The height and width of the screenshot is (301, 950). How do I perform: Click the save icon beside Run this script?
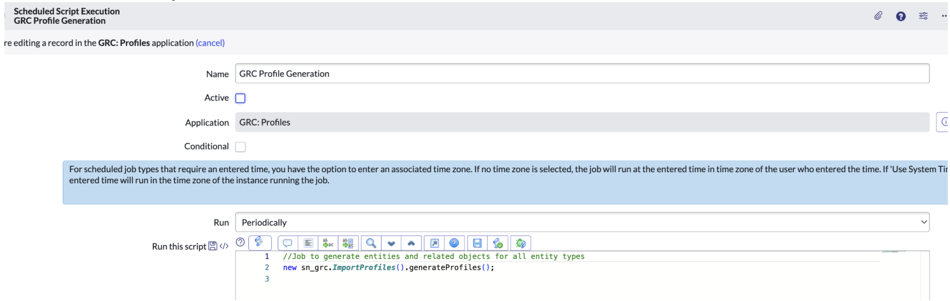point(213,246)
